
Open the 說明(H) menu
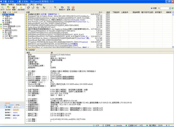[x=39, y=5]
